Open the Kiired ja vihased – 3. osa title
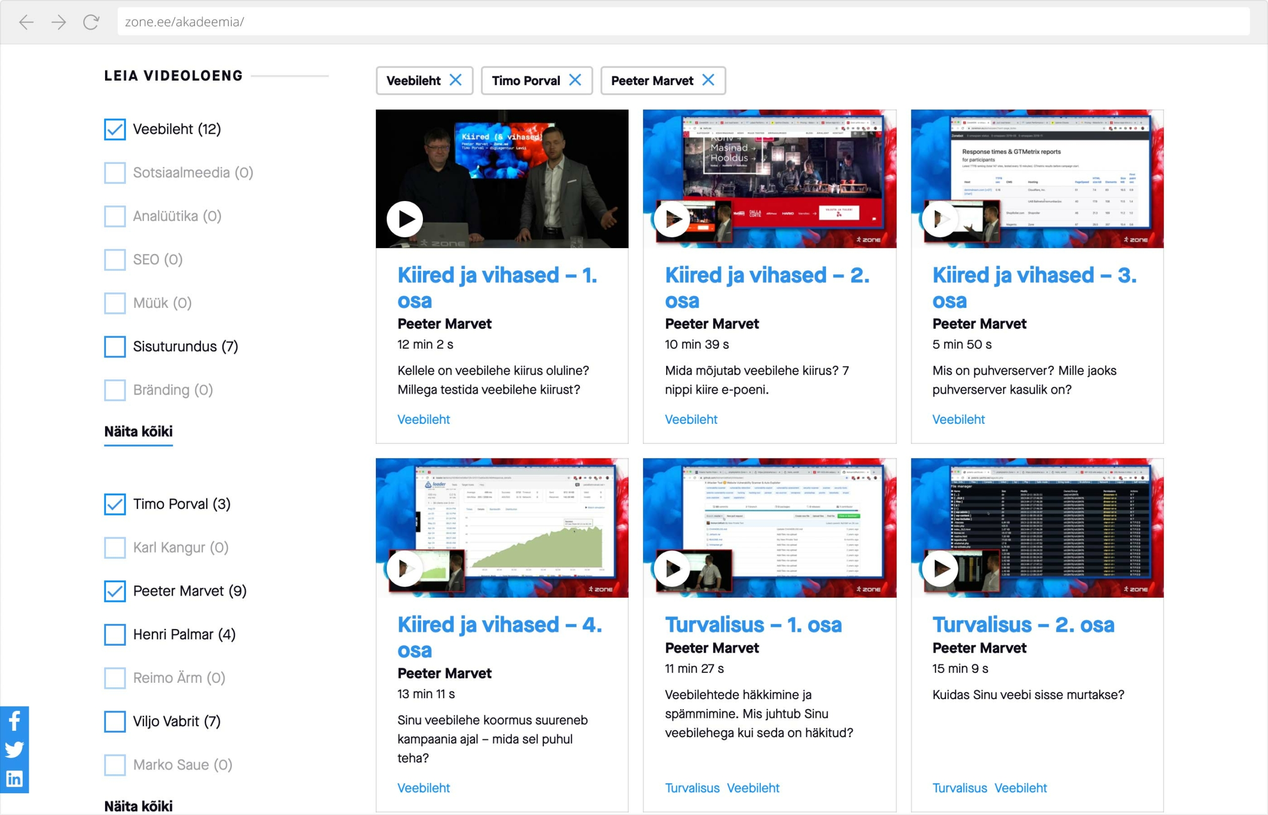Image resolution: width=1268 pixels, height=815 pixels. (x=1035, y=287)
